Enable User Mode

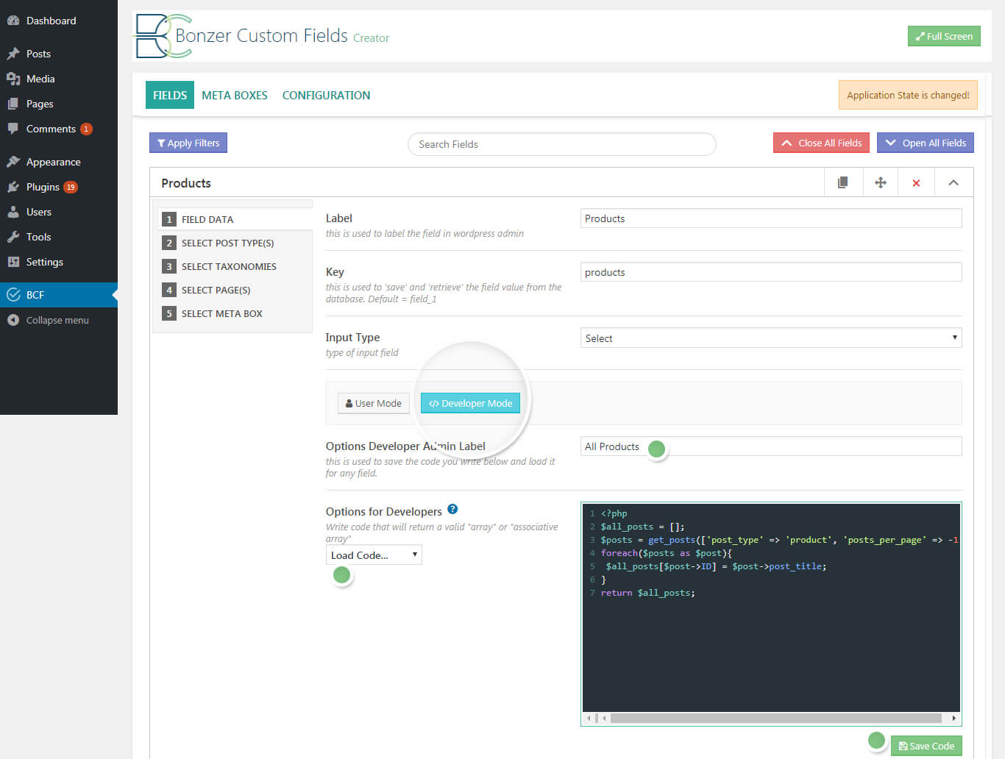point(374,403)
